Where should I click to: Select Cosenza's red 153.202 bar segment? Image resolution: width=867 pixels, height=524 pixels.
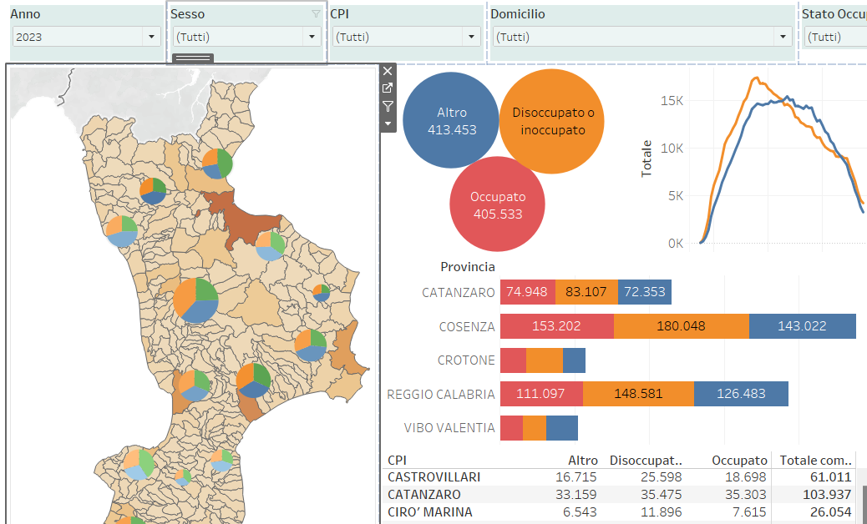(x=557, y=326)
